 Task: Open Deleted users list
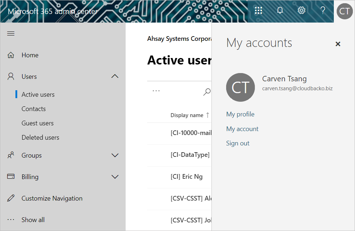[x=40, y=138]
